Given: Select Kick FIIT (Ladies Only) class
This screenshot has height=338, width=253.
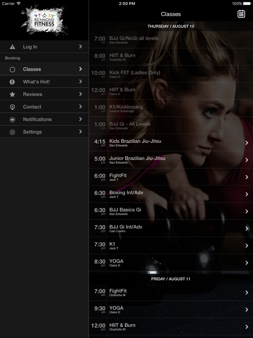Looking at the screenshot, I should tap(171, 74).
